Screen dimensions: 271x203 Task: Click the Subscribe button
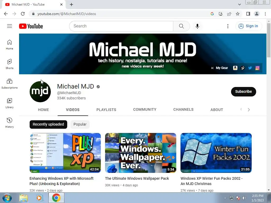point(243,91)
